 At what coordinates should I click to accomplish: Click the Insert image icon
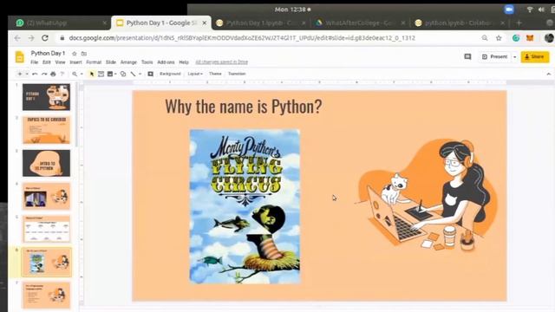110,74
